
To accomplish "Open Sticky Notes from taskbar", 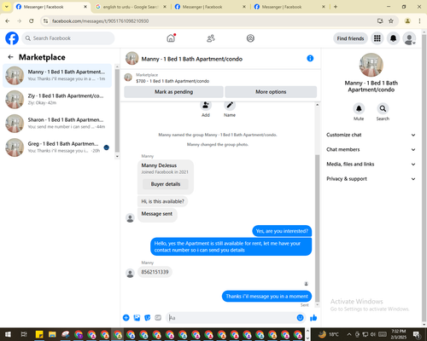I will [39, 334].
